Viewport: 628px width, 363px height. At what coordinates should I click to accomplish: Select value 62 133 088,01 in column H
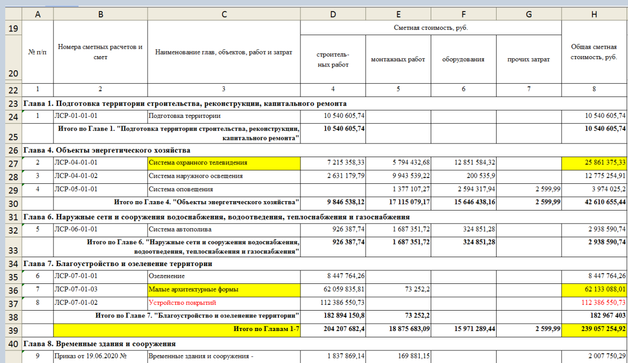point(595,289)
